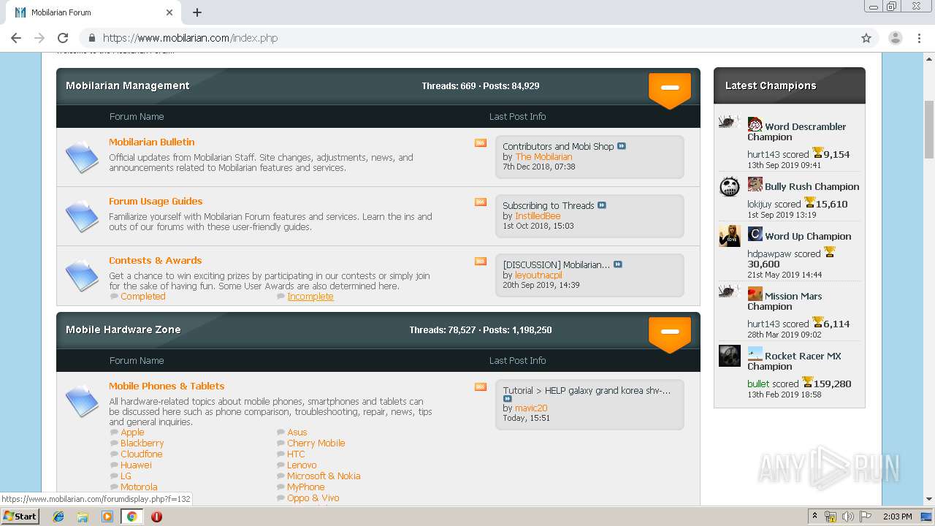This screenshot has width=935, height=526.
Task: Open the LG subforum
Action: 126,476
